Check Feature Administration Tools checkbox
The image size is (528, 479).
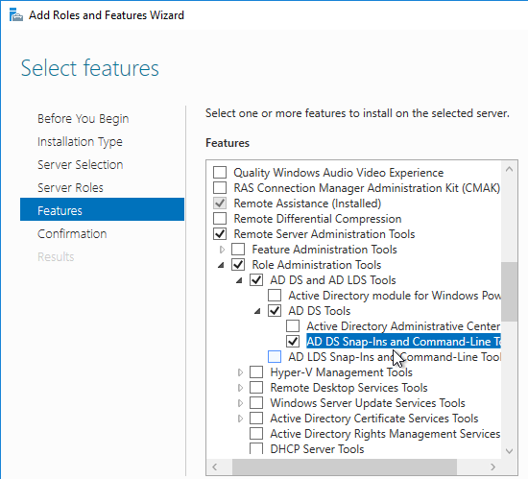[238, 250]
